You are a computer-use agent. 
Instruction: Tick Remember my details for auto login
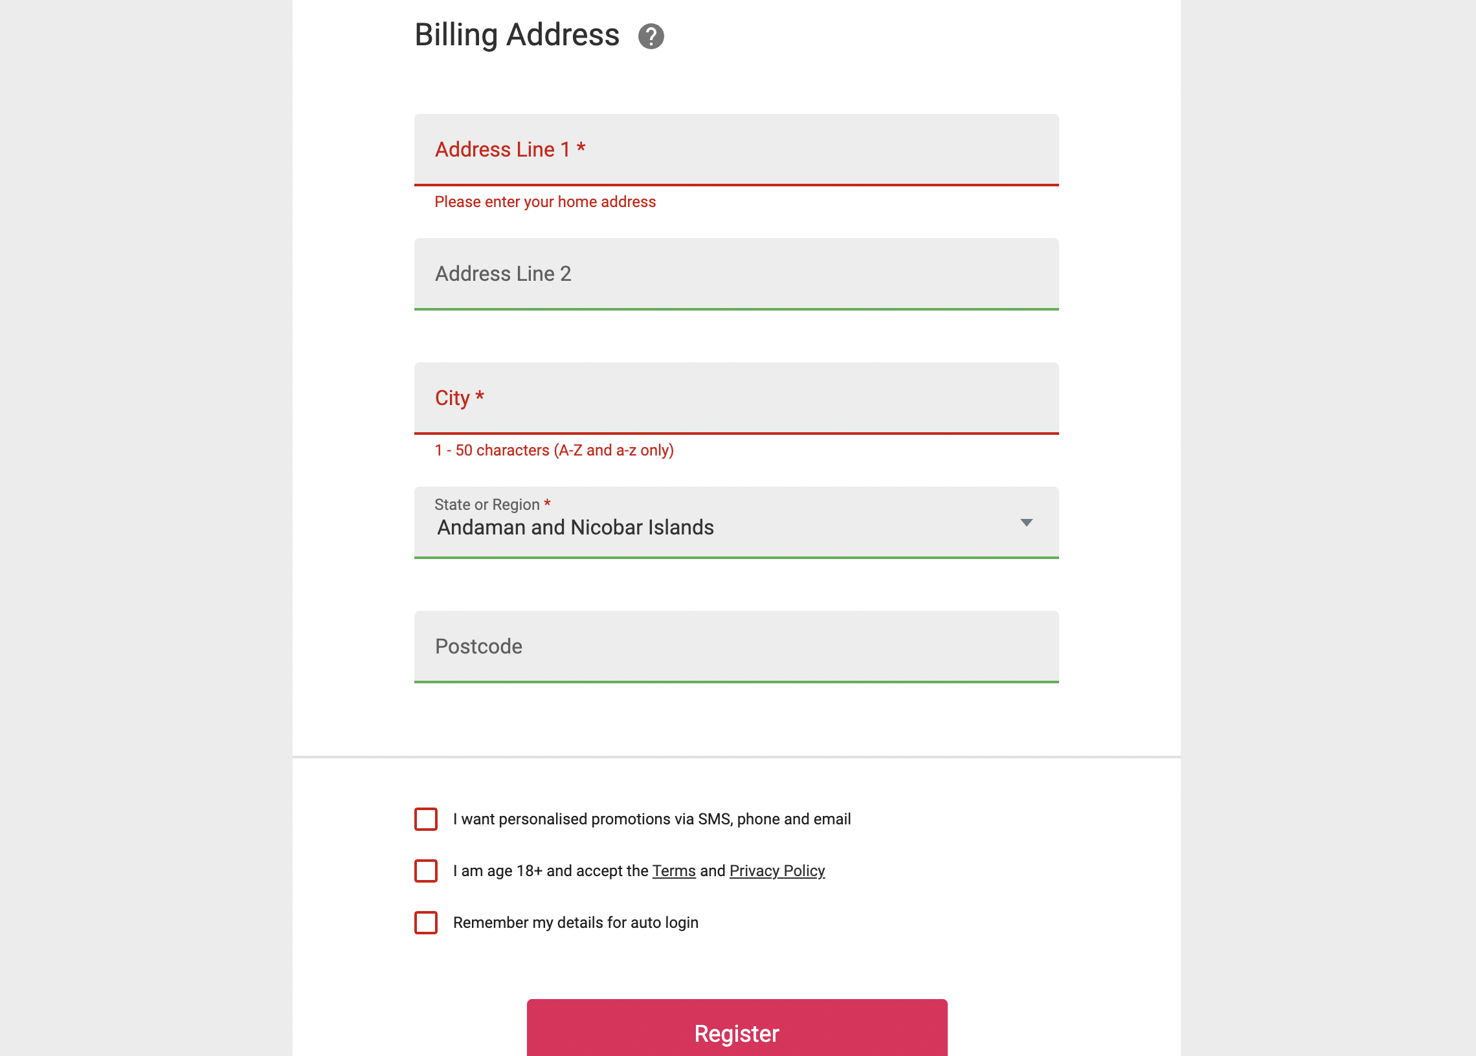pos(425,922)
